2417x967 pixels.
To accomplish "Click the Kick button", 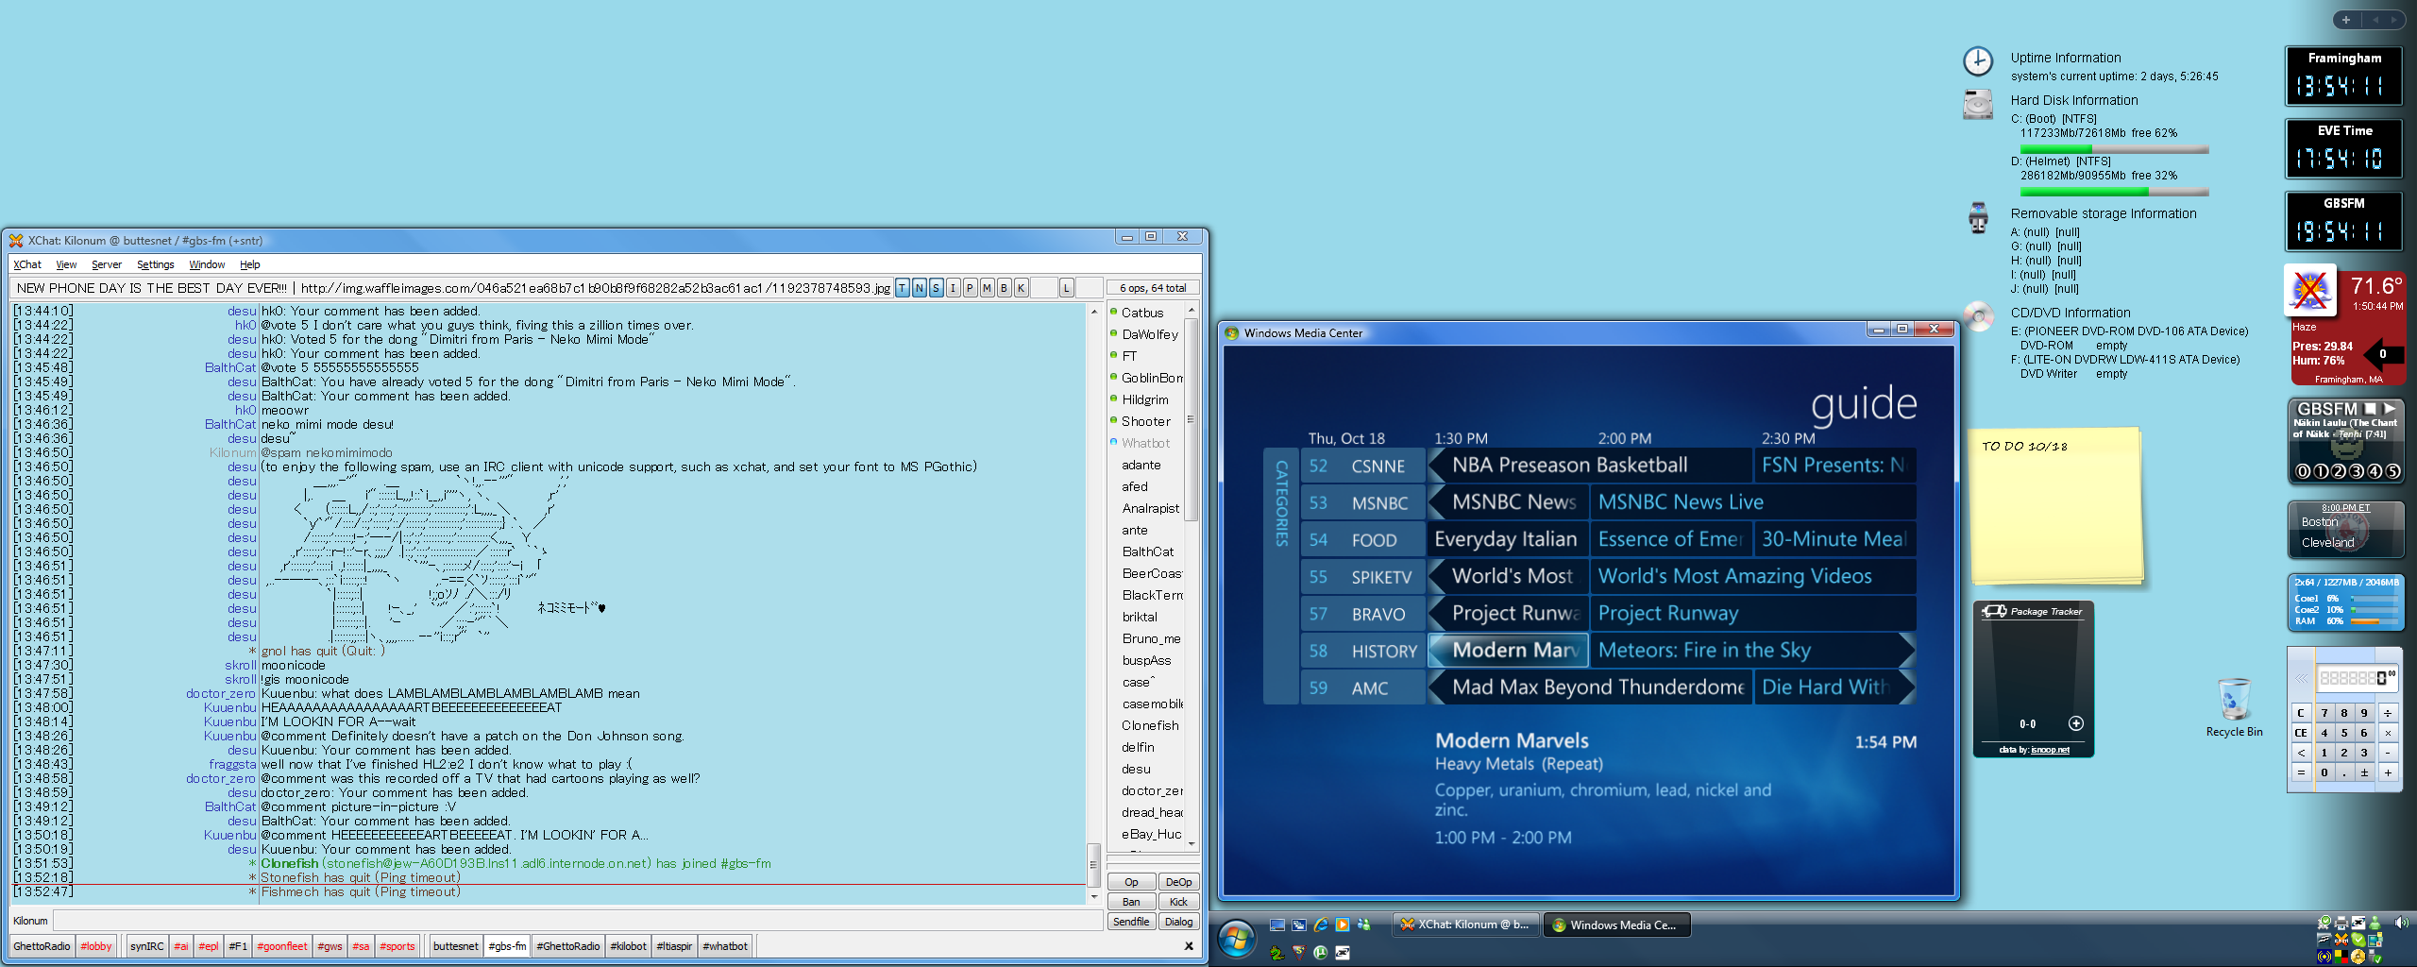I will pos(1178,902).
